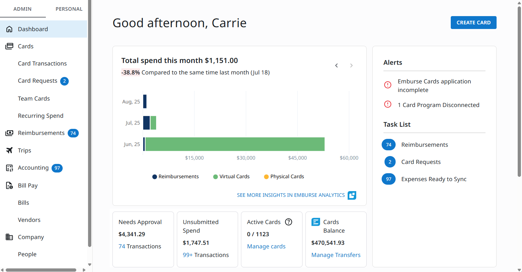
Task: Toggle Reimbursements series in chart legend
Action: (x=175, y=176)
